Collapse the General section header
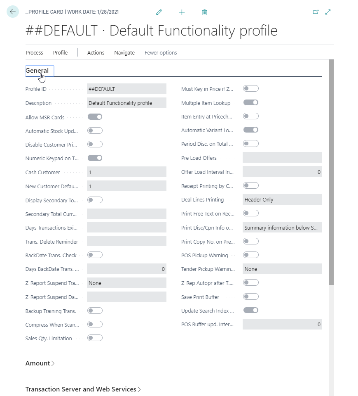This screenshot has height=396, width=358. click(37, 71)
